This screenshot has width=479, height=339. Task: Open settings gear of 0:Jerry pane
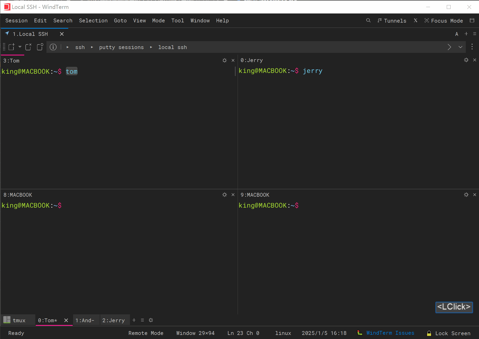coord(466,60)
